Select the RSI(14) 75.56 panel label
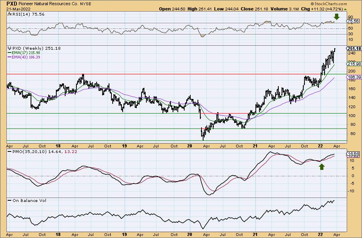362x238 pixels. tap(28, 14)
